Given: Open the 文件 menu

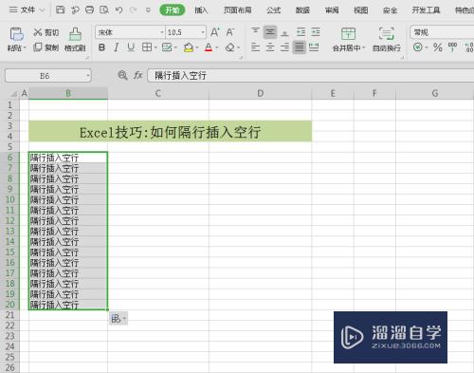Looking at the screenshot, I should pos(27,10).
